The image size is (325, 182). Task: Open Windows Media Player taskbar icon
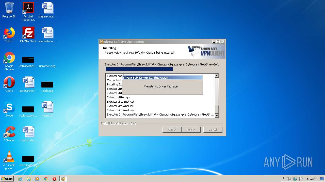pos(37,179)
